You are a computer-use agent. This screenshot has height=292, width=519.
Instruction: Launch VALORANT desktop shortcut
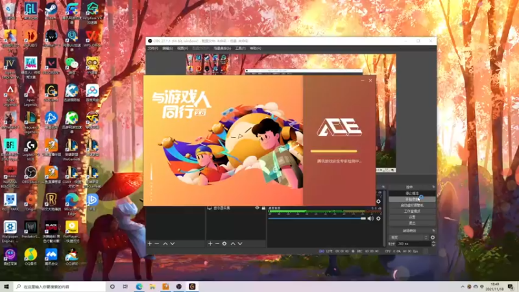tap(51, 66)
